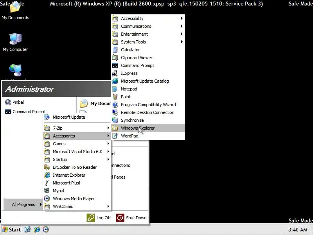Open My Documents in the Start menu
313x235 pixels.
[95, 103]
